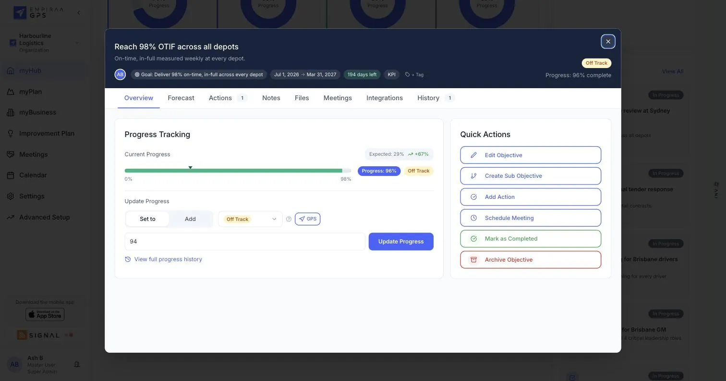Switch to the Forecast tab
Viewport: 726px width, 381px height.
tap(181, 98)
